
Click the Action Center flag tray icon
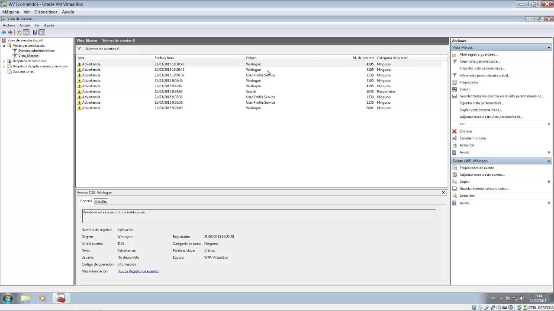tap(509, 298)
